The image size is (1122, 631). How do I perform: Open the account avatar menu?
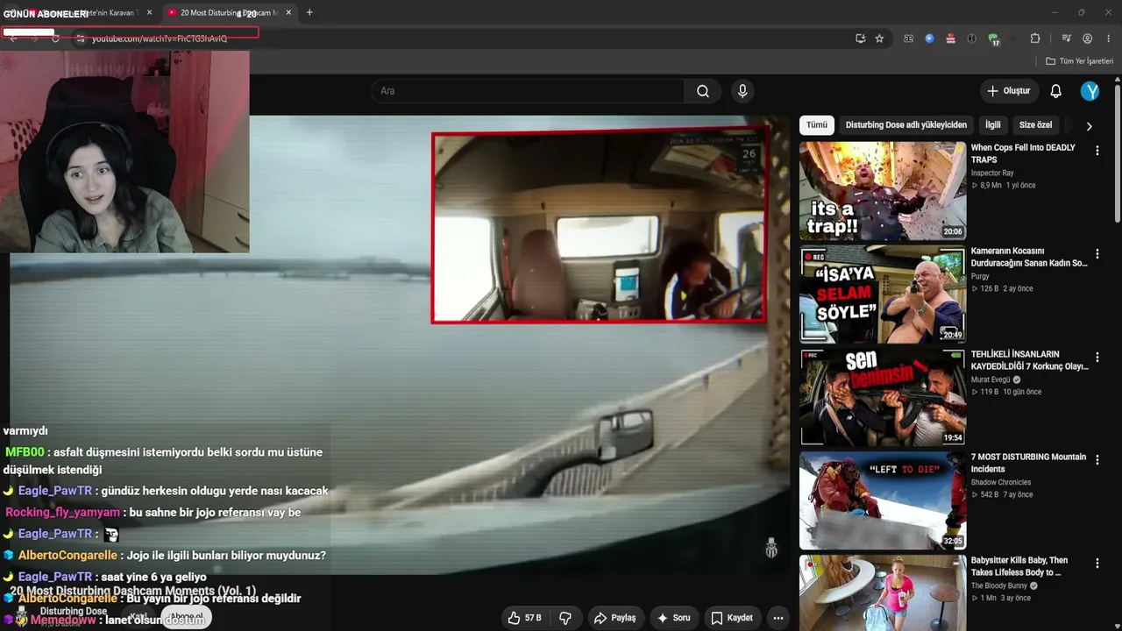(1090, 91)
